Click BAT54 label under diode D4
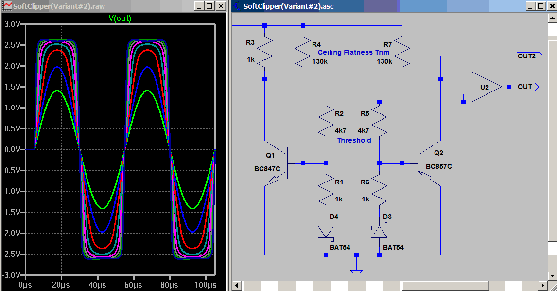Image resolution: width=557 pixels, height=291 pixels. [340, 247]
